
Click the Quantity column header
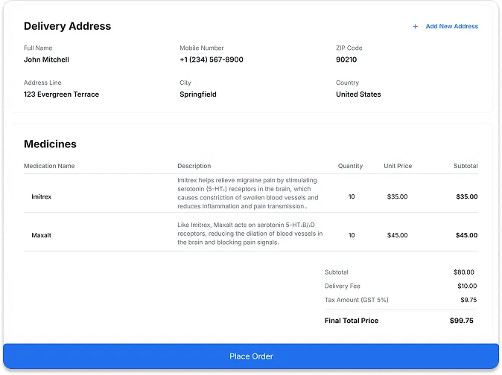(x=350, y=166)
